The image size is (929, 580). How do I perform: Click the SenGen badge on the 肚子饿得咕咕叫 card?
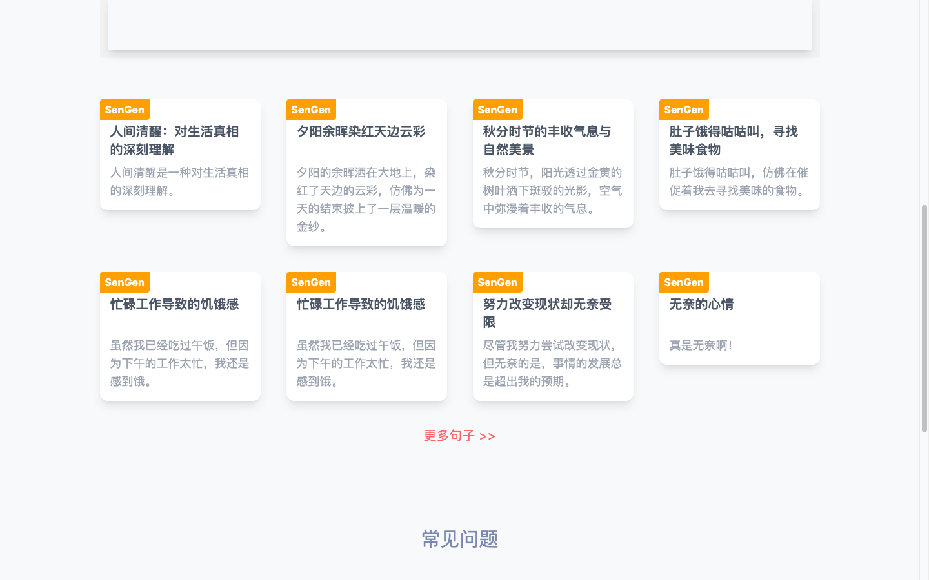(x=684, y=110)
